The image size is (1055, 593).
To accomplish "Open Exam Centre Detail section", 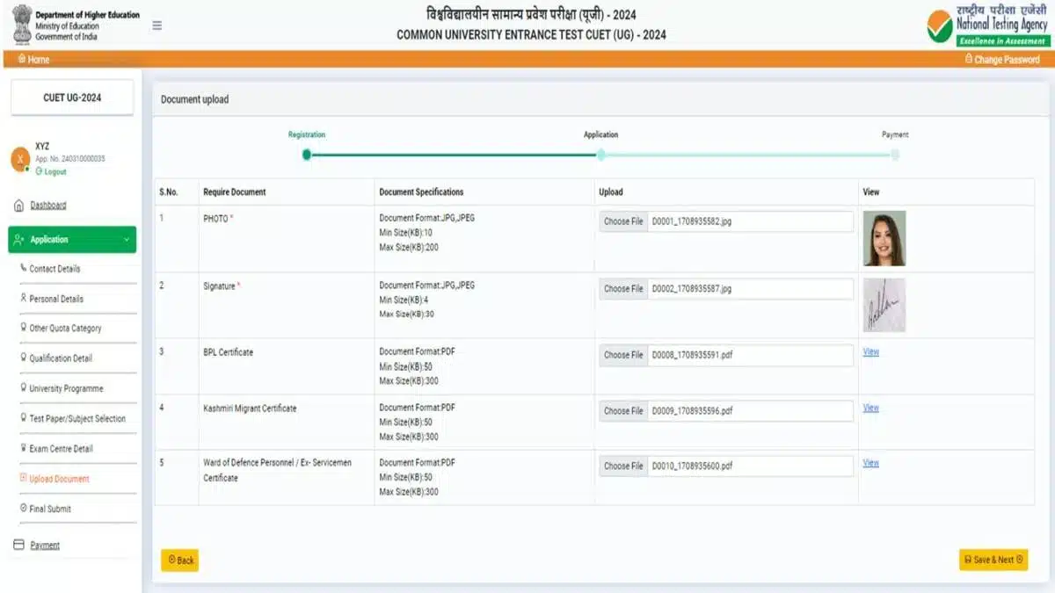I will pos(61,449).
